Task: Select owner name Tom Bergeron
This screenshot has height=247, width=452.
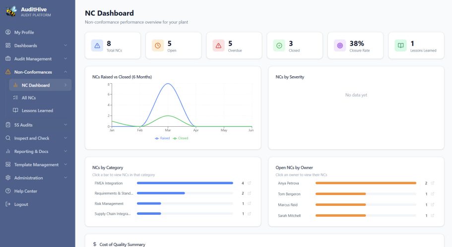Action: (x=289, y=194)
